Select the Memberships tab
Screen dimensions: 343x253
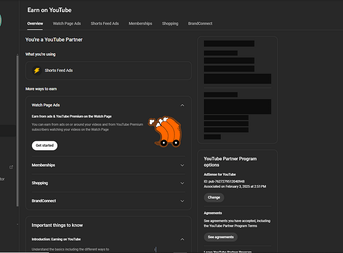[x=140, y=23]
